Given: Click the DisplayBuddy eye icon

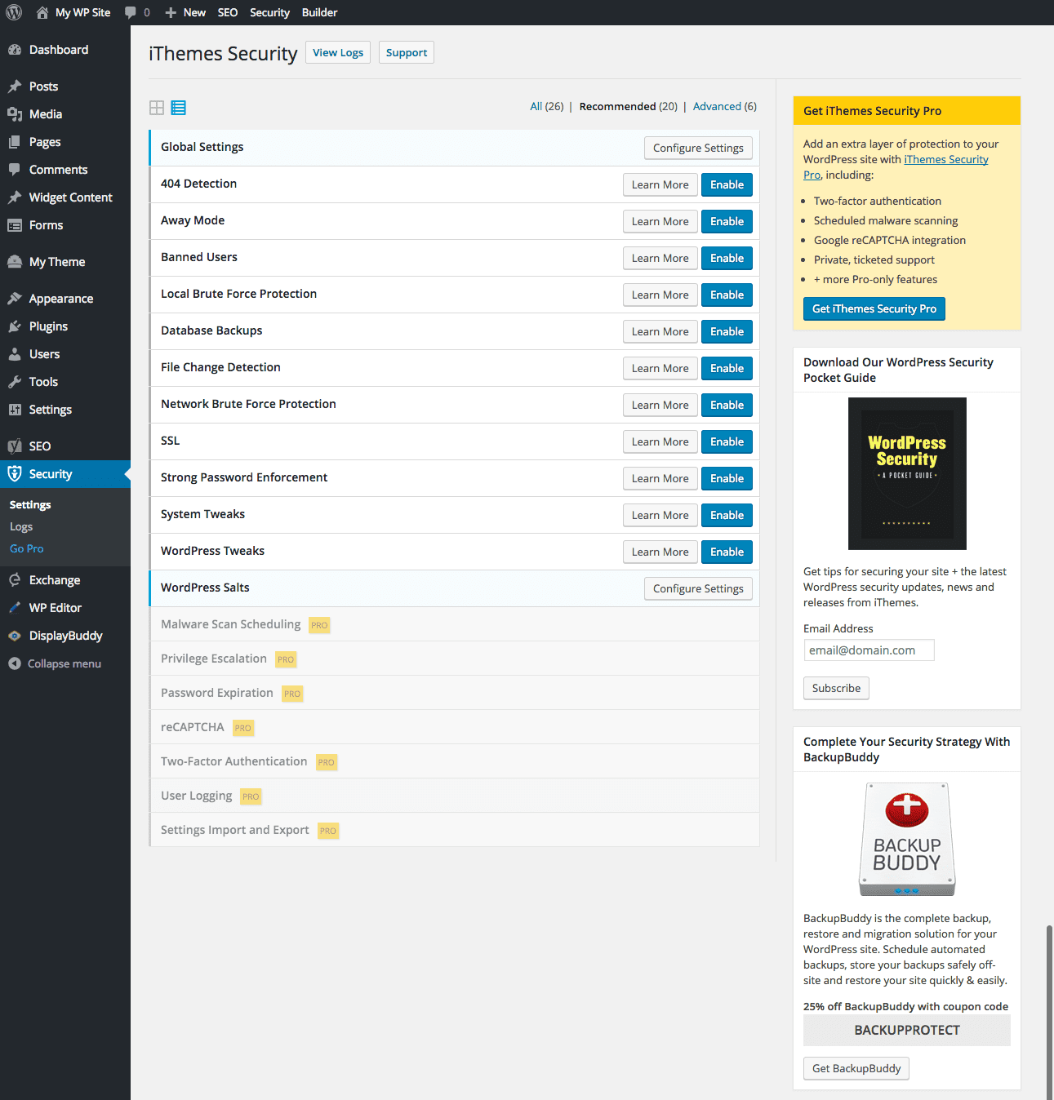Looking at the screenshot, I should [15, 636].
